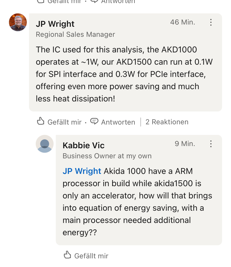Click the "46 Min." comment timestamp
231x267 pixels.
[183, 22]
